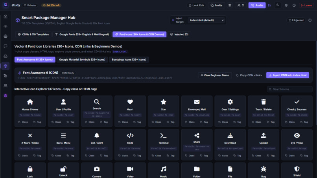Screen dimensions: 317x178
Task: Click the Bug icon card
Action: coord(264,170)
